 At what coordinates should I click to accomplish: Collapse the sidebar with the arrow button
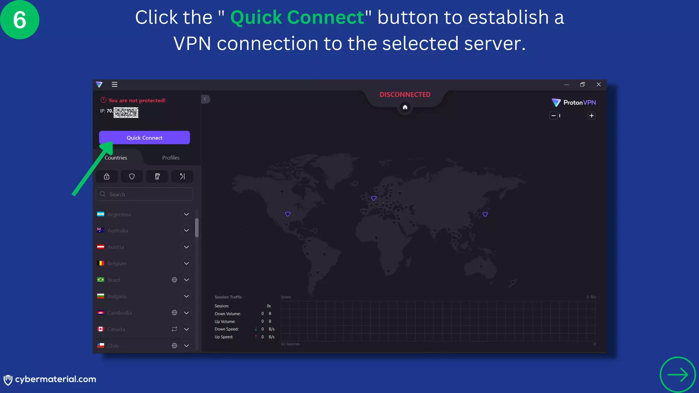click(x=205, y=99)
